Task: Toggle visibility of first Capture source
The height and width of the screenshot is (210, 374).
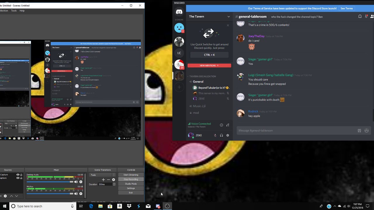Action: pyautogui.click(x=18, y=175)
